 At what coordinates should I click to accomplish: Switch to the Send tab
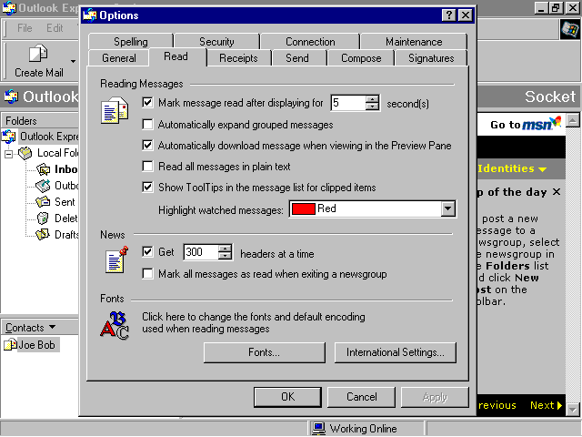coord(297,58)
